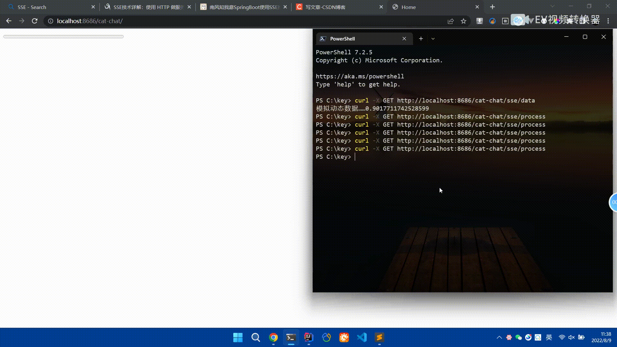Open Sublime Text from the taskbar
Screen dimensions: 617x347
click(x=379, y=337)
